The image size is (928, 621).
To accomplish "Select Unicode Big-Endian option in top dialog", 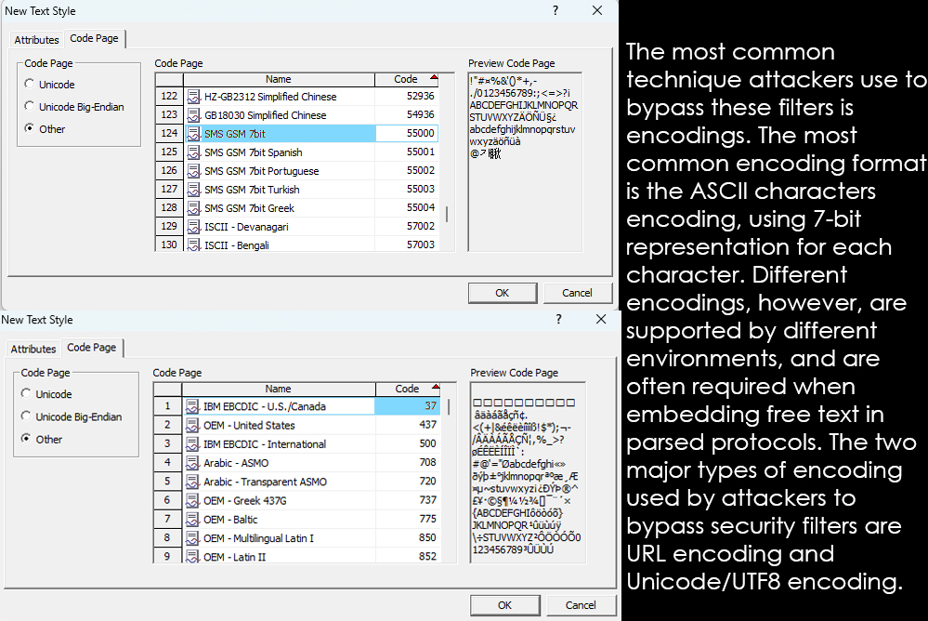I will pyautogui.click(x=31, y=107).
